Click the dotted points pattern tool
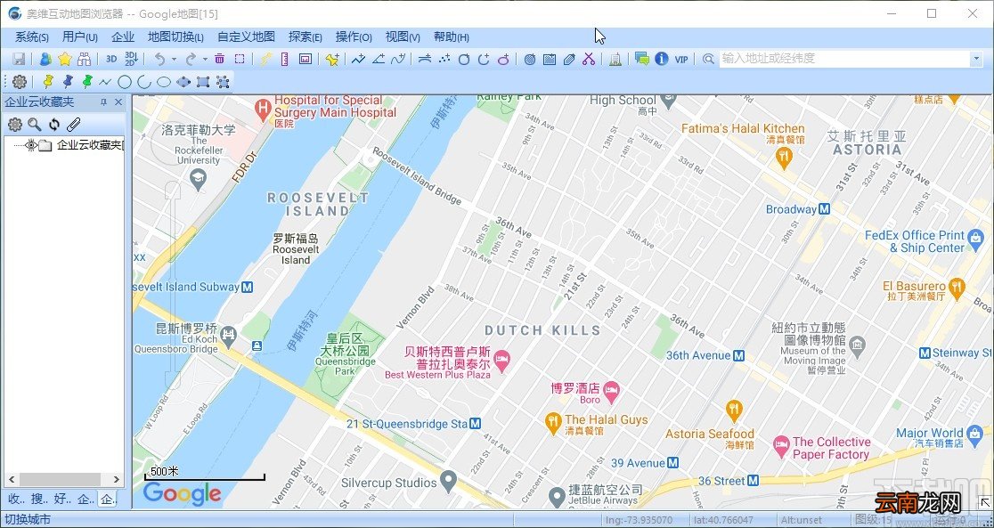This screenshot has height=528, width=994. (x=444, y=59)
